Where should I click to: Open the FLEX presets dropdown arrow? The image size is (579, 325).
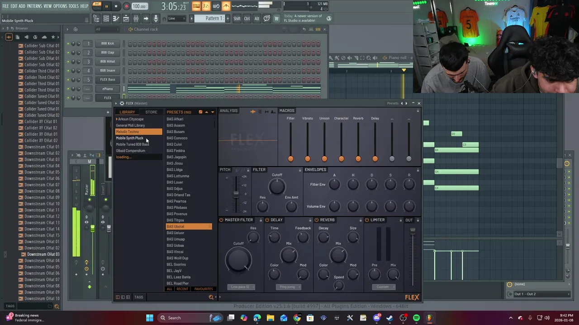[212, 112]
